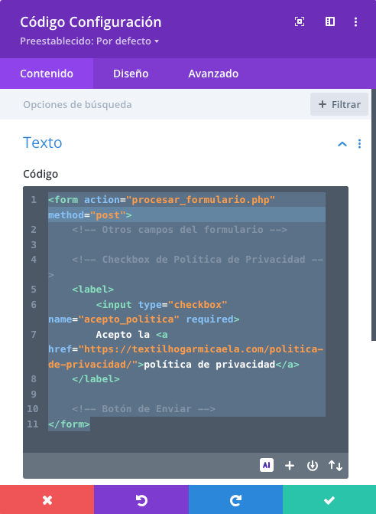Viewport: 376px width, 514px height.
Task: Click the fullscreen expand modal icon
Action: (300, 21)
